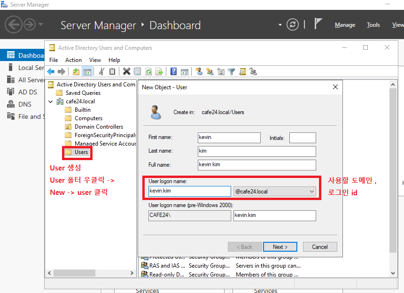Click the Cut scissors icon

[101, 71]
